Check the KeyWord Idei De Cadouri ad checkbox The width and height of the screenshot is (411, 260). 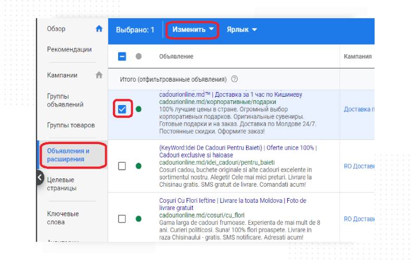[x=122, y=166]
